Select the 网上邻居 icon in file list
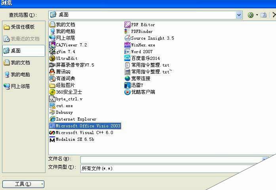The width and height of the screenshot is (276, 190). click(x=52, y=38)
